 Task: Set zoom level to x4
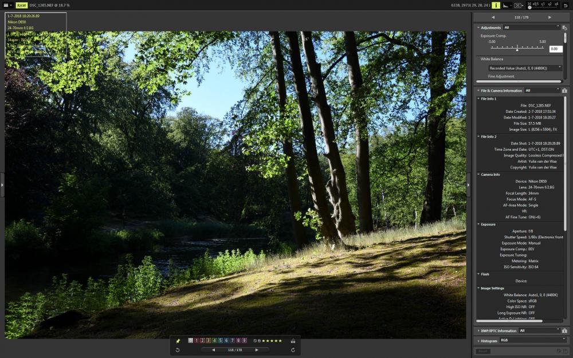556,4
